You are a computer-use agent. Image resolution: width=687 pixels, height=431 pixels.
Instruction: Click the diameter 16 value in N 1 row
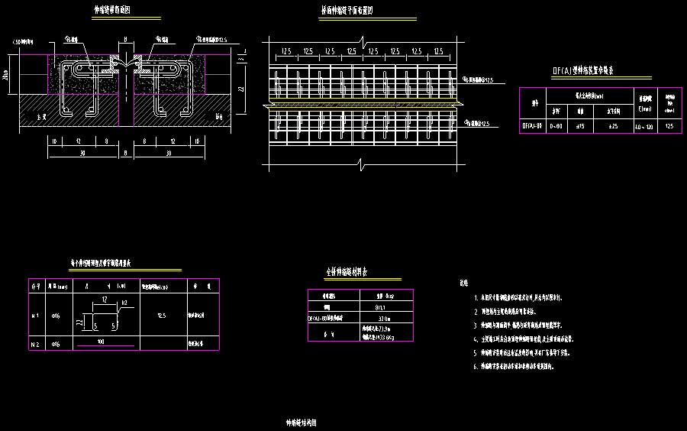(56, 316)
